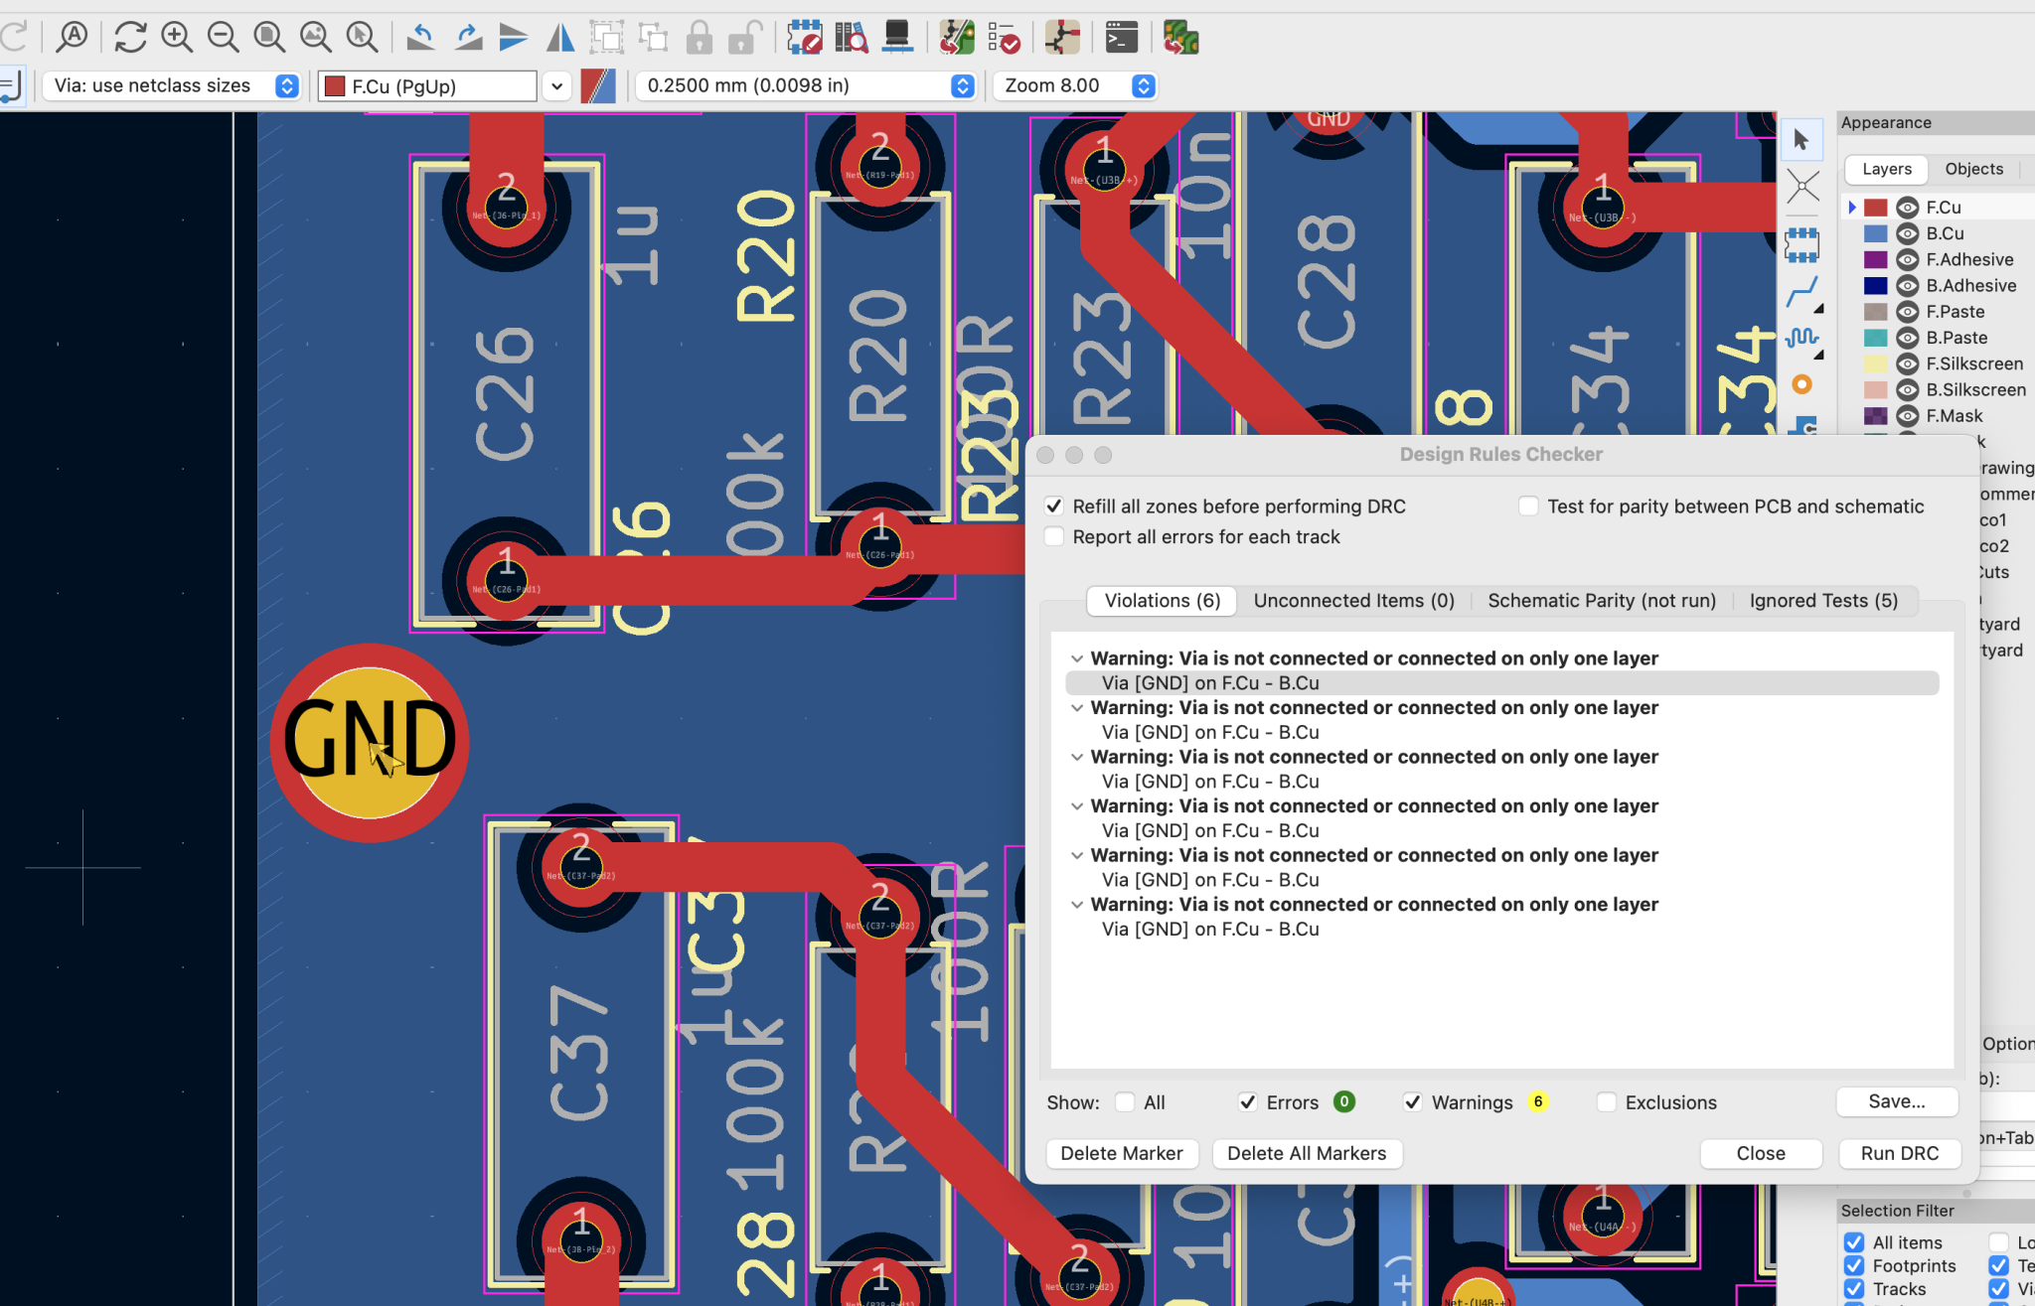
Task: Uncheck Footprints in Selection Filter
Action: pyautogui.click(x=1854, y=1266)
